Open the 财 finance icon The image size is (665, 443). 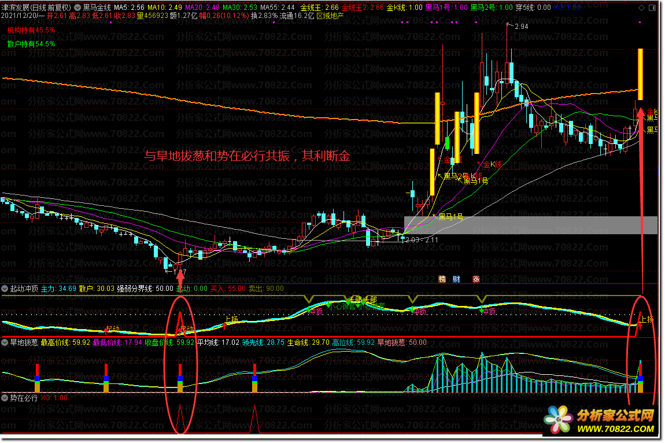pos(456,279)
